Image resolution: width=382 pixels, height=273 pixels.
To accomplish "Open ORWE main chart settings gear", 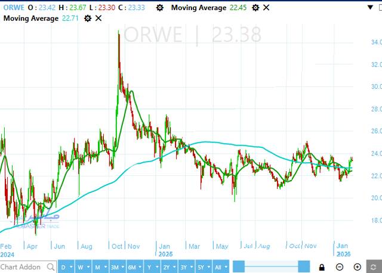I will point(159,8).
